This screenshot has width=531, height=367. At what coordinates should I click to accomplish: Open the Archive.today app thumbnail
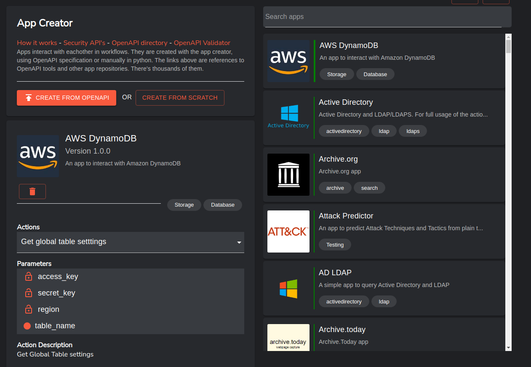[x=288, y=338]
